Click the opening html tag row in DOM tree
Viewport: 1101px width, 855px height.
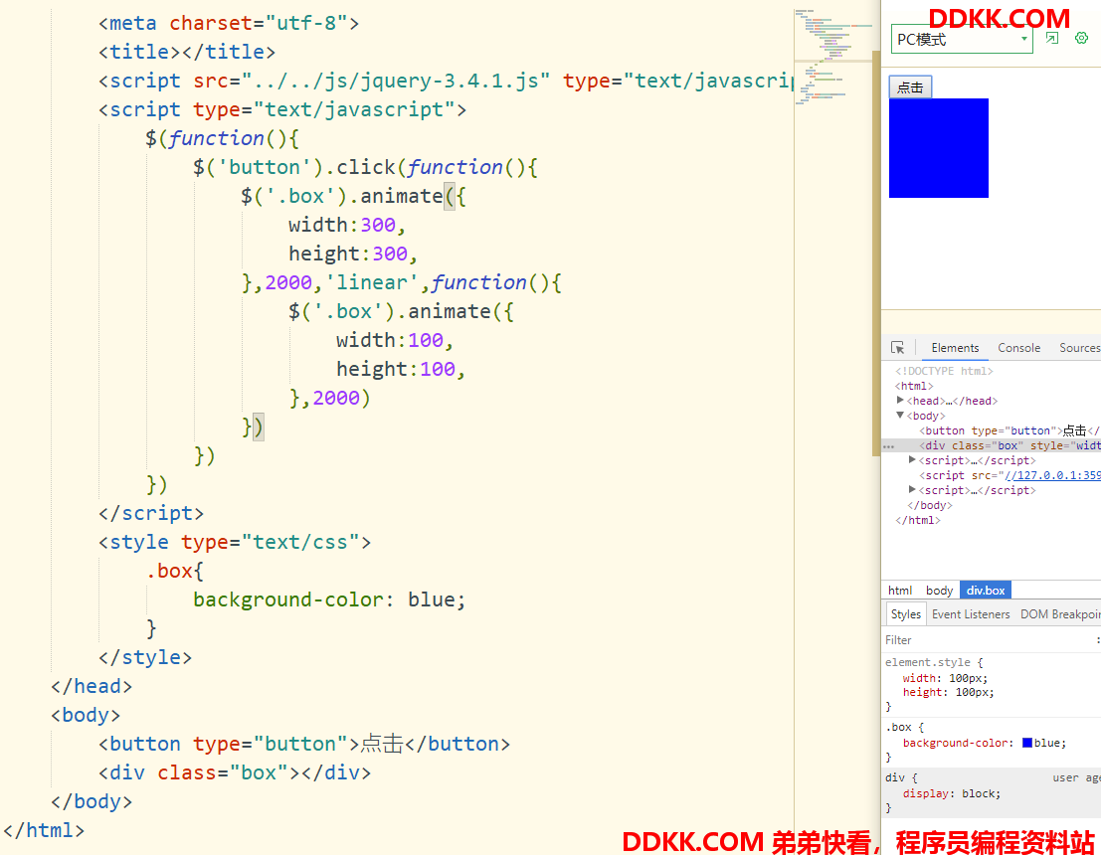click(913, 386)
